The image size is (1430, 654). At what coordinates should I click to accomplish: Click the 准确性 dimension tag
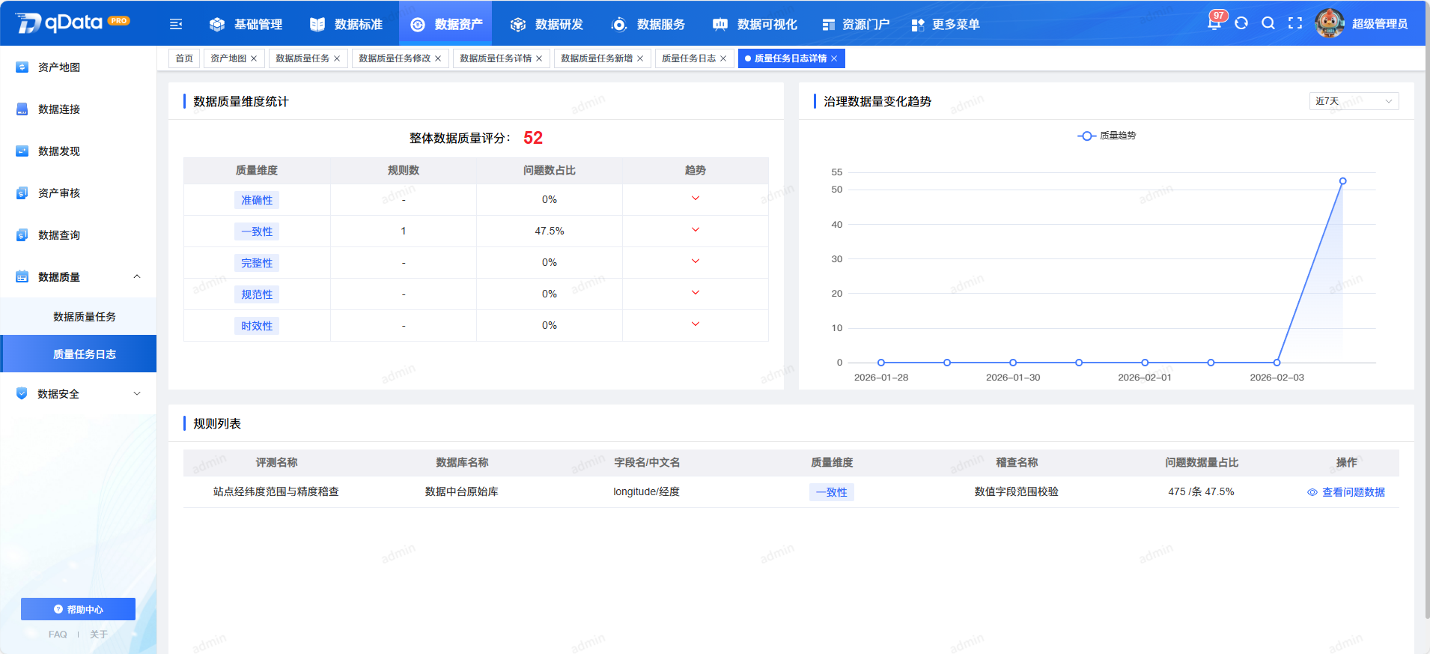click(257, 200)
